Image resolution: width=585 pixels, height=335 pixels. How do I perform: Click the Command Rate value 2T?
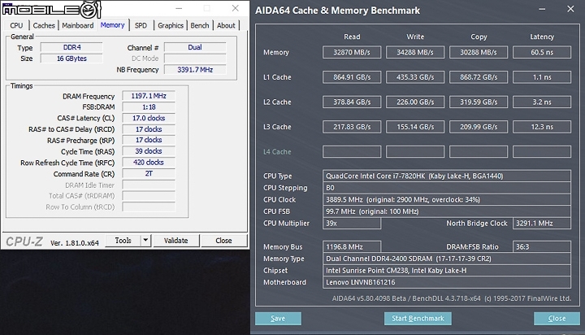point(149,174)
